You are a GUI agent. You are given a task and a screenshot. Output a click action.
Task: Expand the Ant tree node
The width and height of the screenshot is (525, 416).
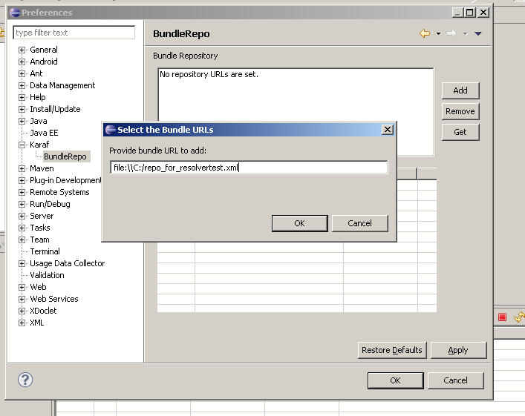22,74
